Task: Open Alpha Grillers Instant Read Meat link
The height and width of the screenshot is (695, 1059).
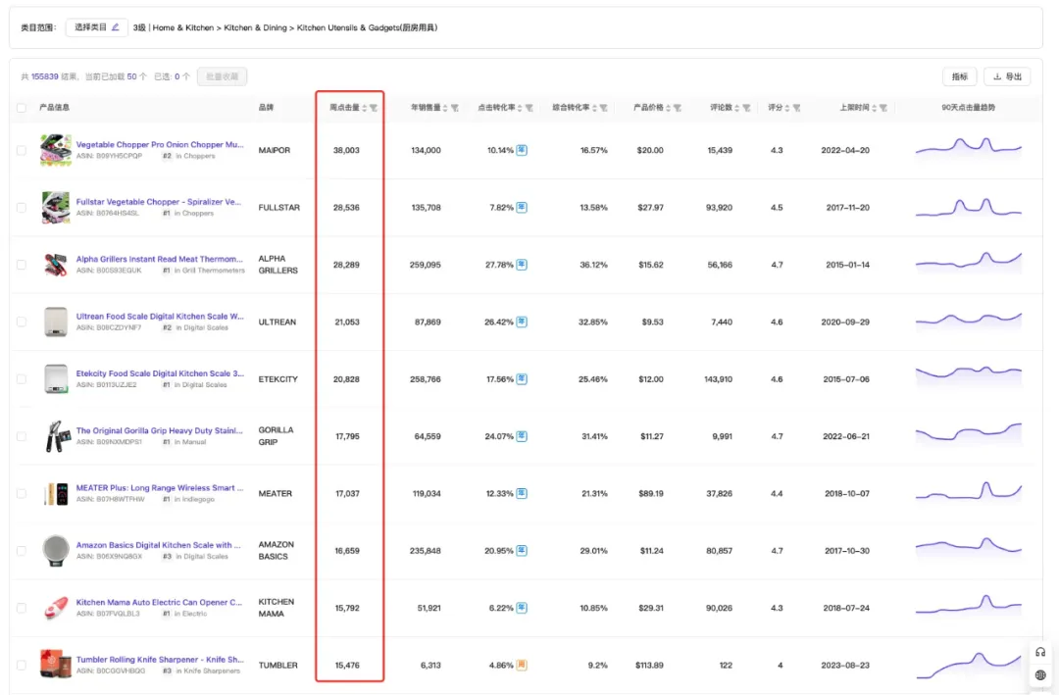Action: [x=160, y=259]
